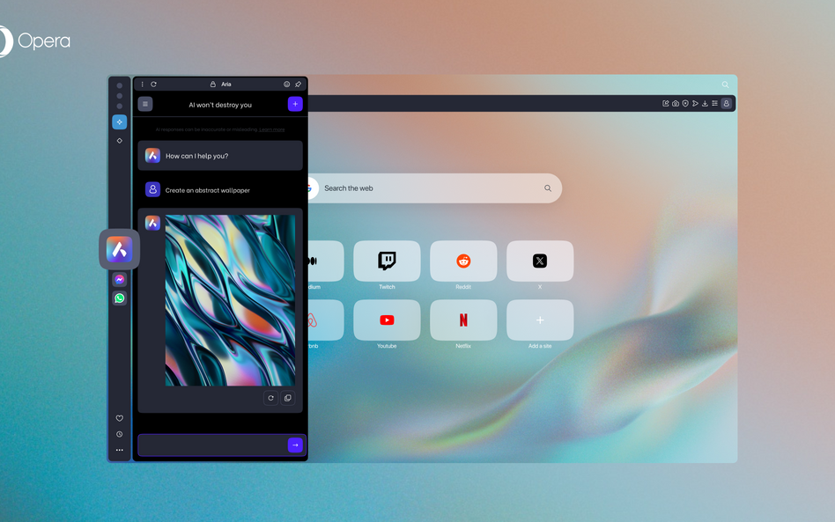Send the Aria message with arrow button
The width and height of the screenshot is (835, 522).
(x=295, y=445)
